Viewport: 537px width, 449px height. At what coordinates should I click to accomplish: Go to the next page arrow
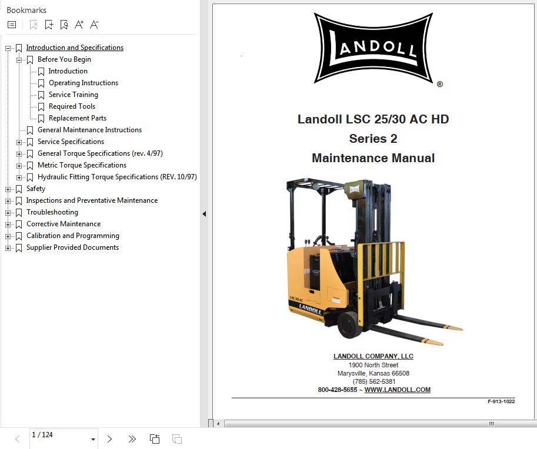coord(109,439)
